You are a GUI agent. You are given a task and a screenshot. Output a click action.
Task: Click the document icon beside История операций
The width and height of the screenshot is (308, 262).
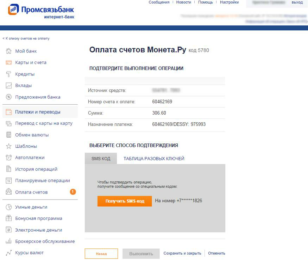click(x=9, y=169)
